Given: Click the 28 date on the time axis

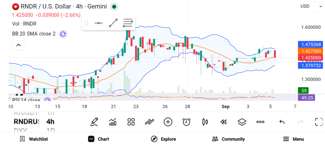Looking at the screenshot, I should click(x=187, y=107).
